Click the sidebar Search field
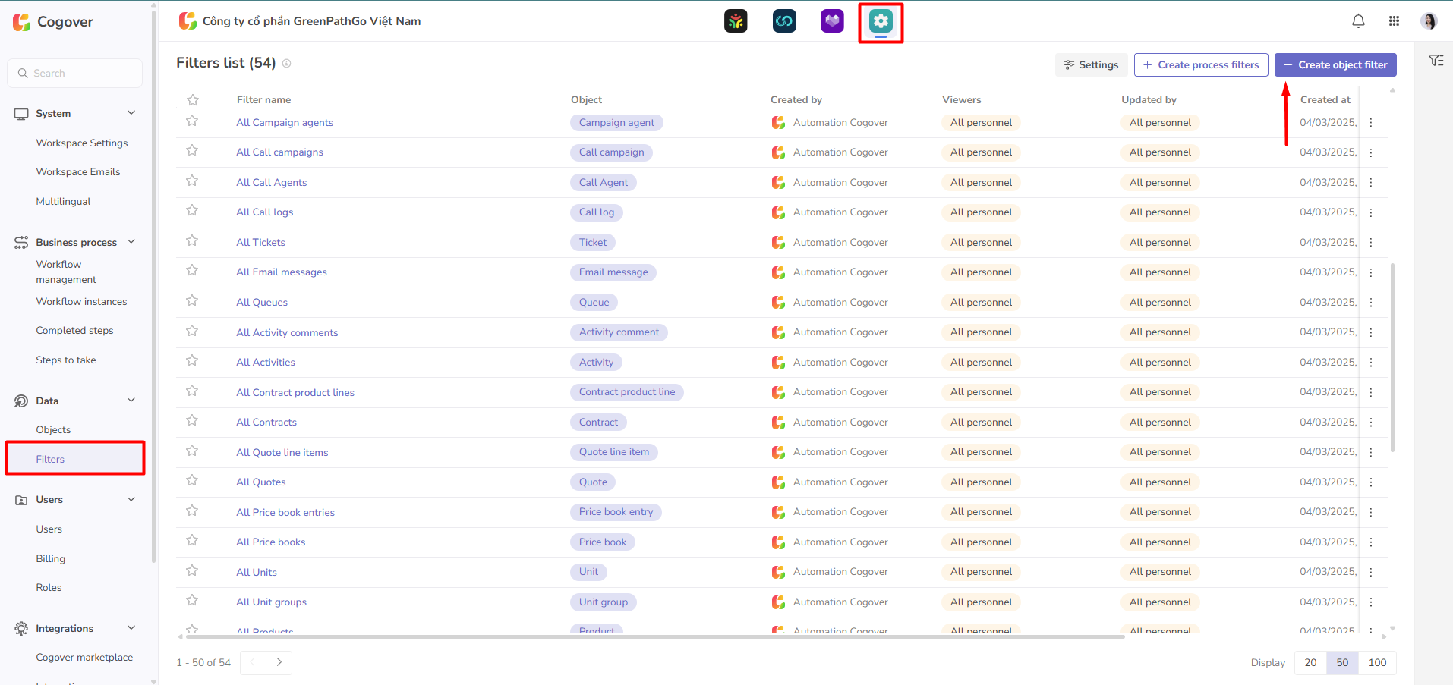Viewport: 1453px width, 685px height. (x=74, y=73)
